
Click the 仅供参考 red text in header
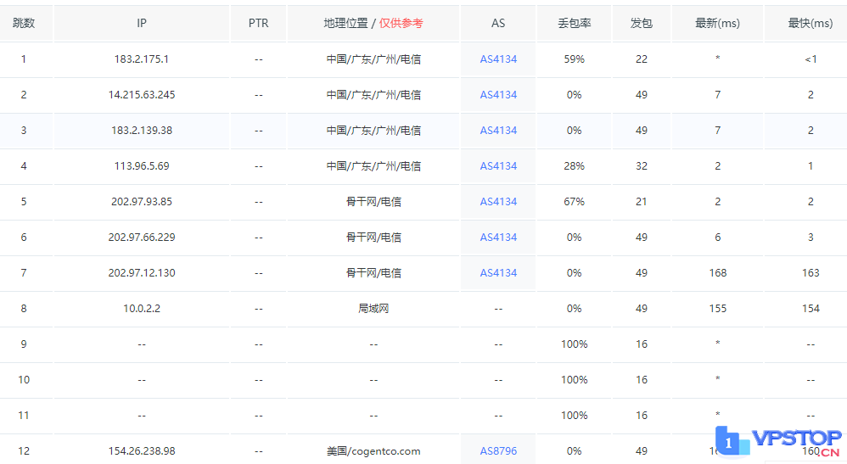[x=401, y=24]
